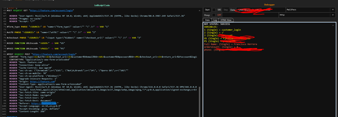Switch to the Data tab
The width and height of the screenshot is (338, 117).
(207, 20)
